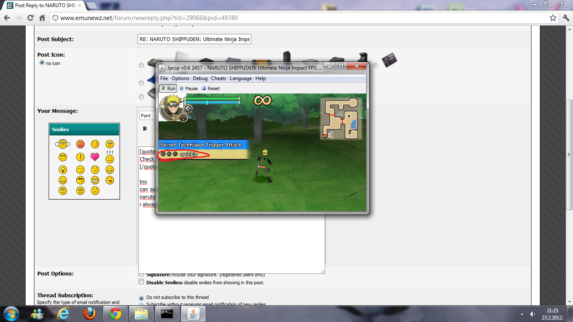Switch to the command prompt taskbar window
This screenshot has width=573, height=322.
tap(167, 314)
